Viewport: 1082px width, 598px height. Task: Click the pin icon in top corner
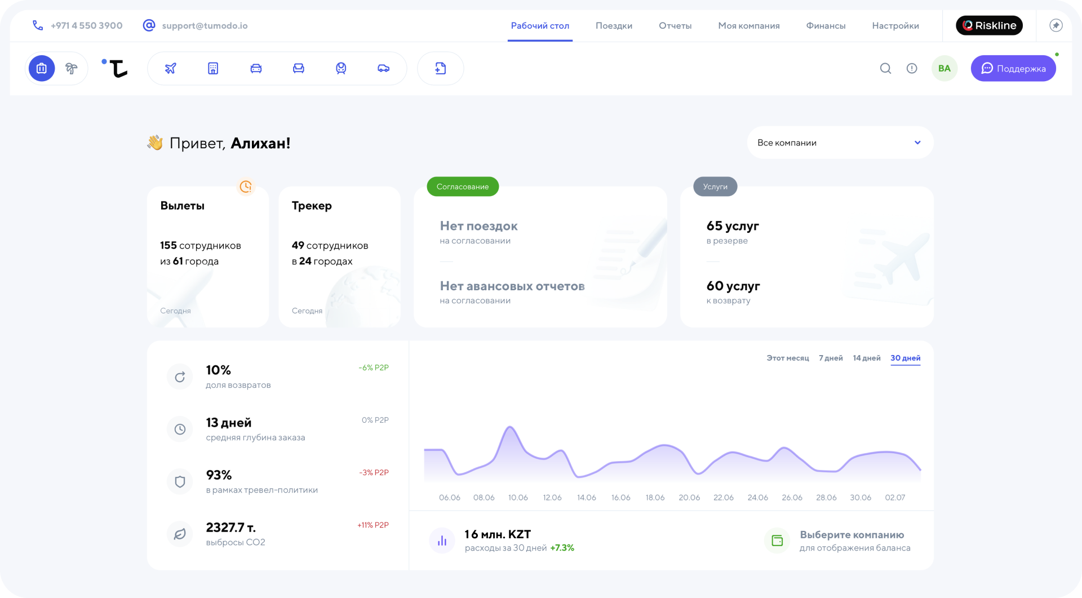click(x=1056, y=25)
